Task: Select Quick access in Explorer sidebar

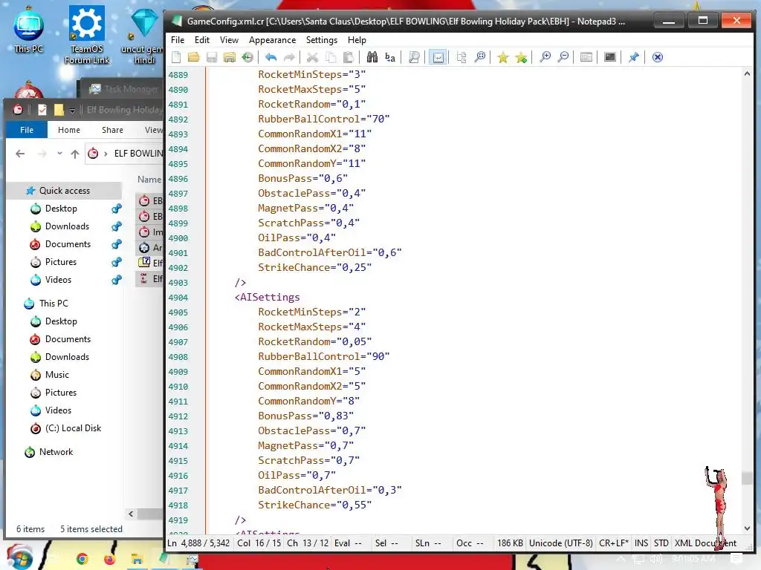Action: (x=64, y=191)
